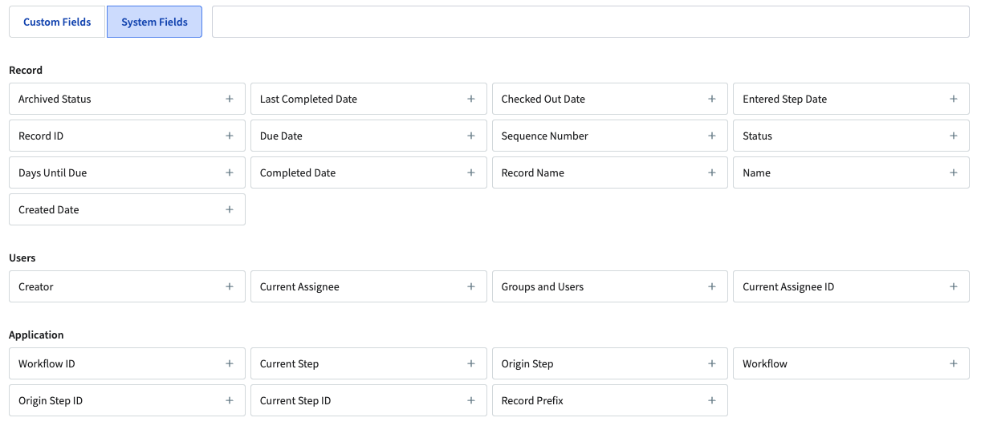Click the plus icon beside Checked Out Date

coord(712,99)
